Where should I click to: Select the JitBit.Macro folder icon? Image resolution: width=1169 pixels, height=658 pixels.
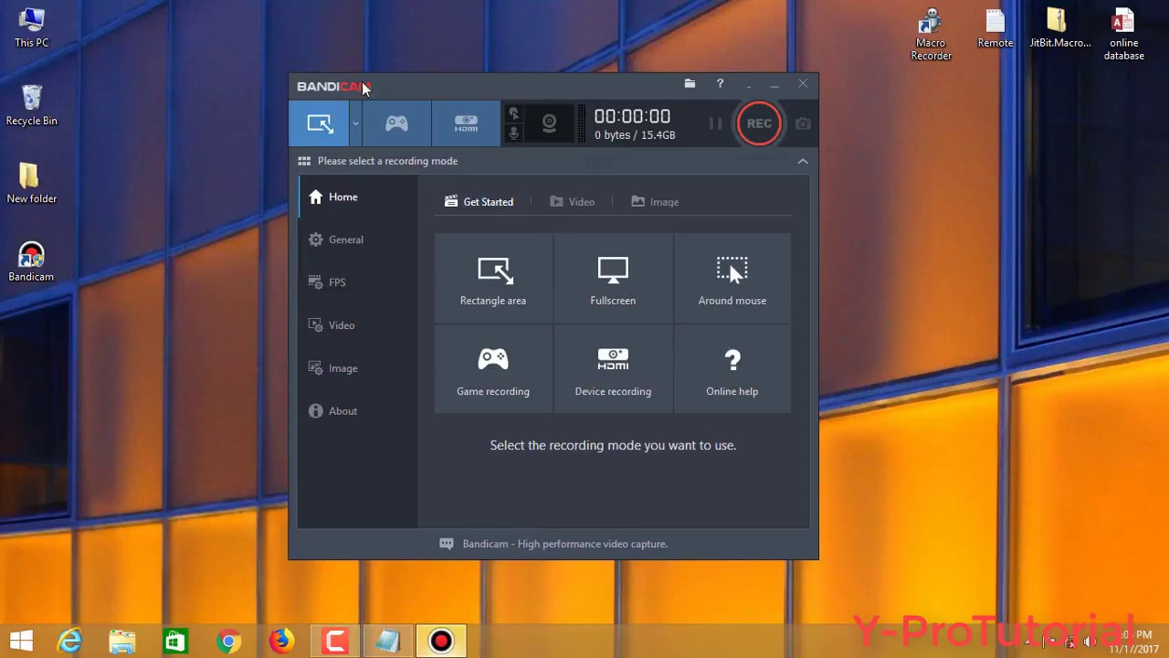1059,29
